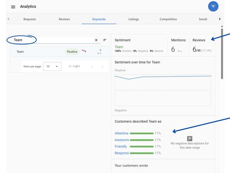Open the hamburger navigation menu
Viewport: 230px width, 173px height.
[13, 7]
